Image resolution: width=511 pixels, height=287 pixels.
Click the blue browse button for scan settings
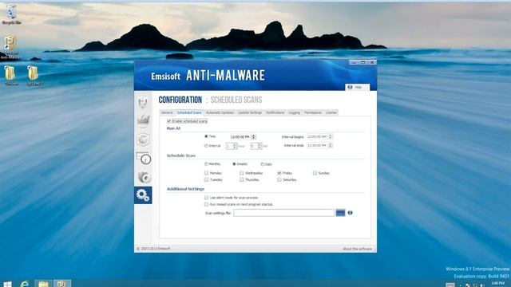[340, 213]
